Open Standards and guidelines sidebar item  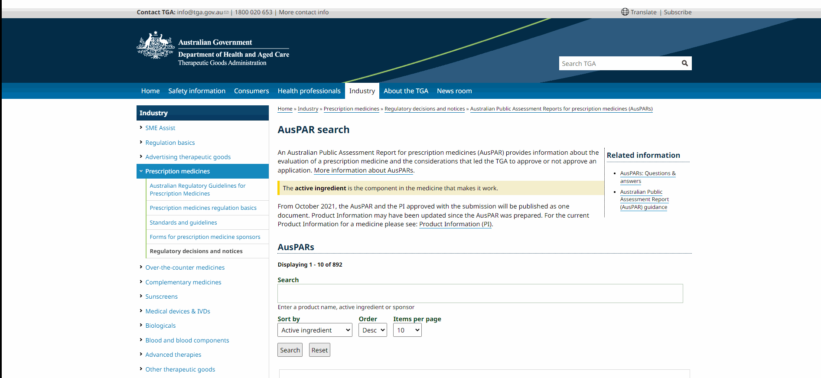coord(183,222)
